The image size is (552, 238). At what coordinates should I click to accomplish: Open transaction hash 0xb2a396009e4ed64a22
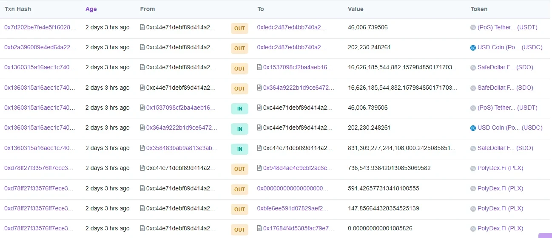(40, 48)
